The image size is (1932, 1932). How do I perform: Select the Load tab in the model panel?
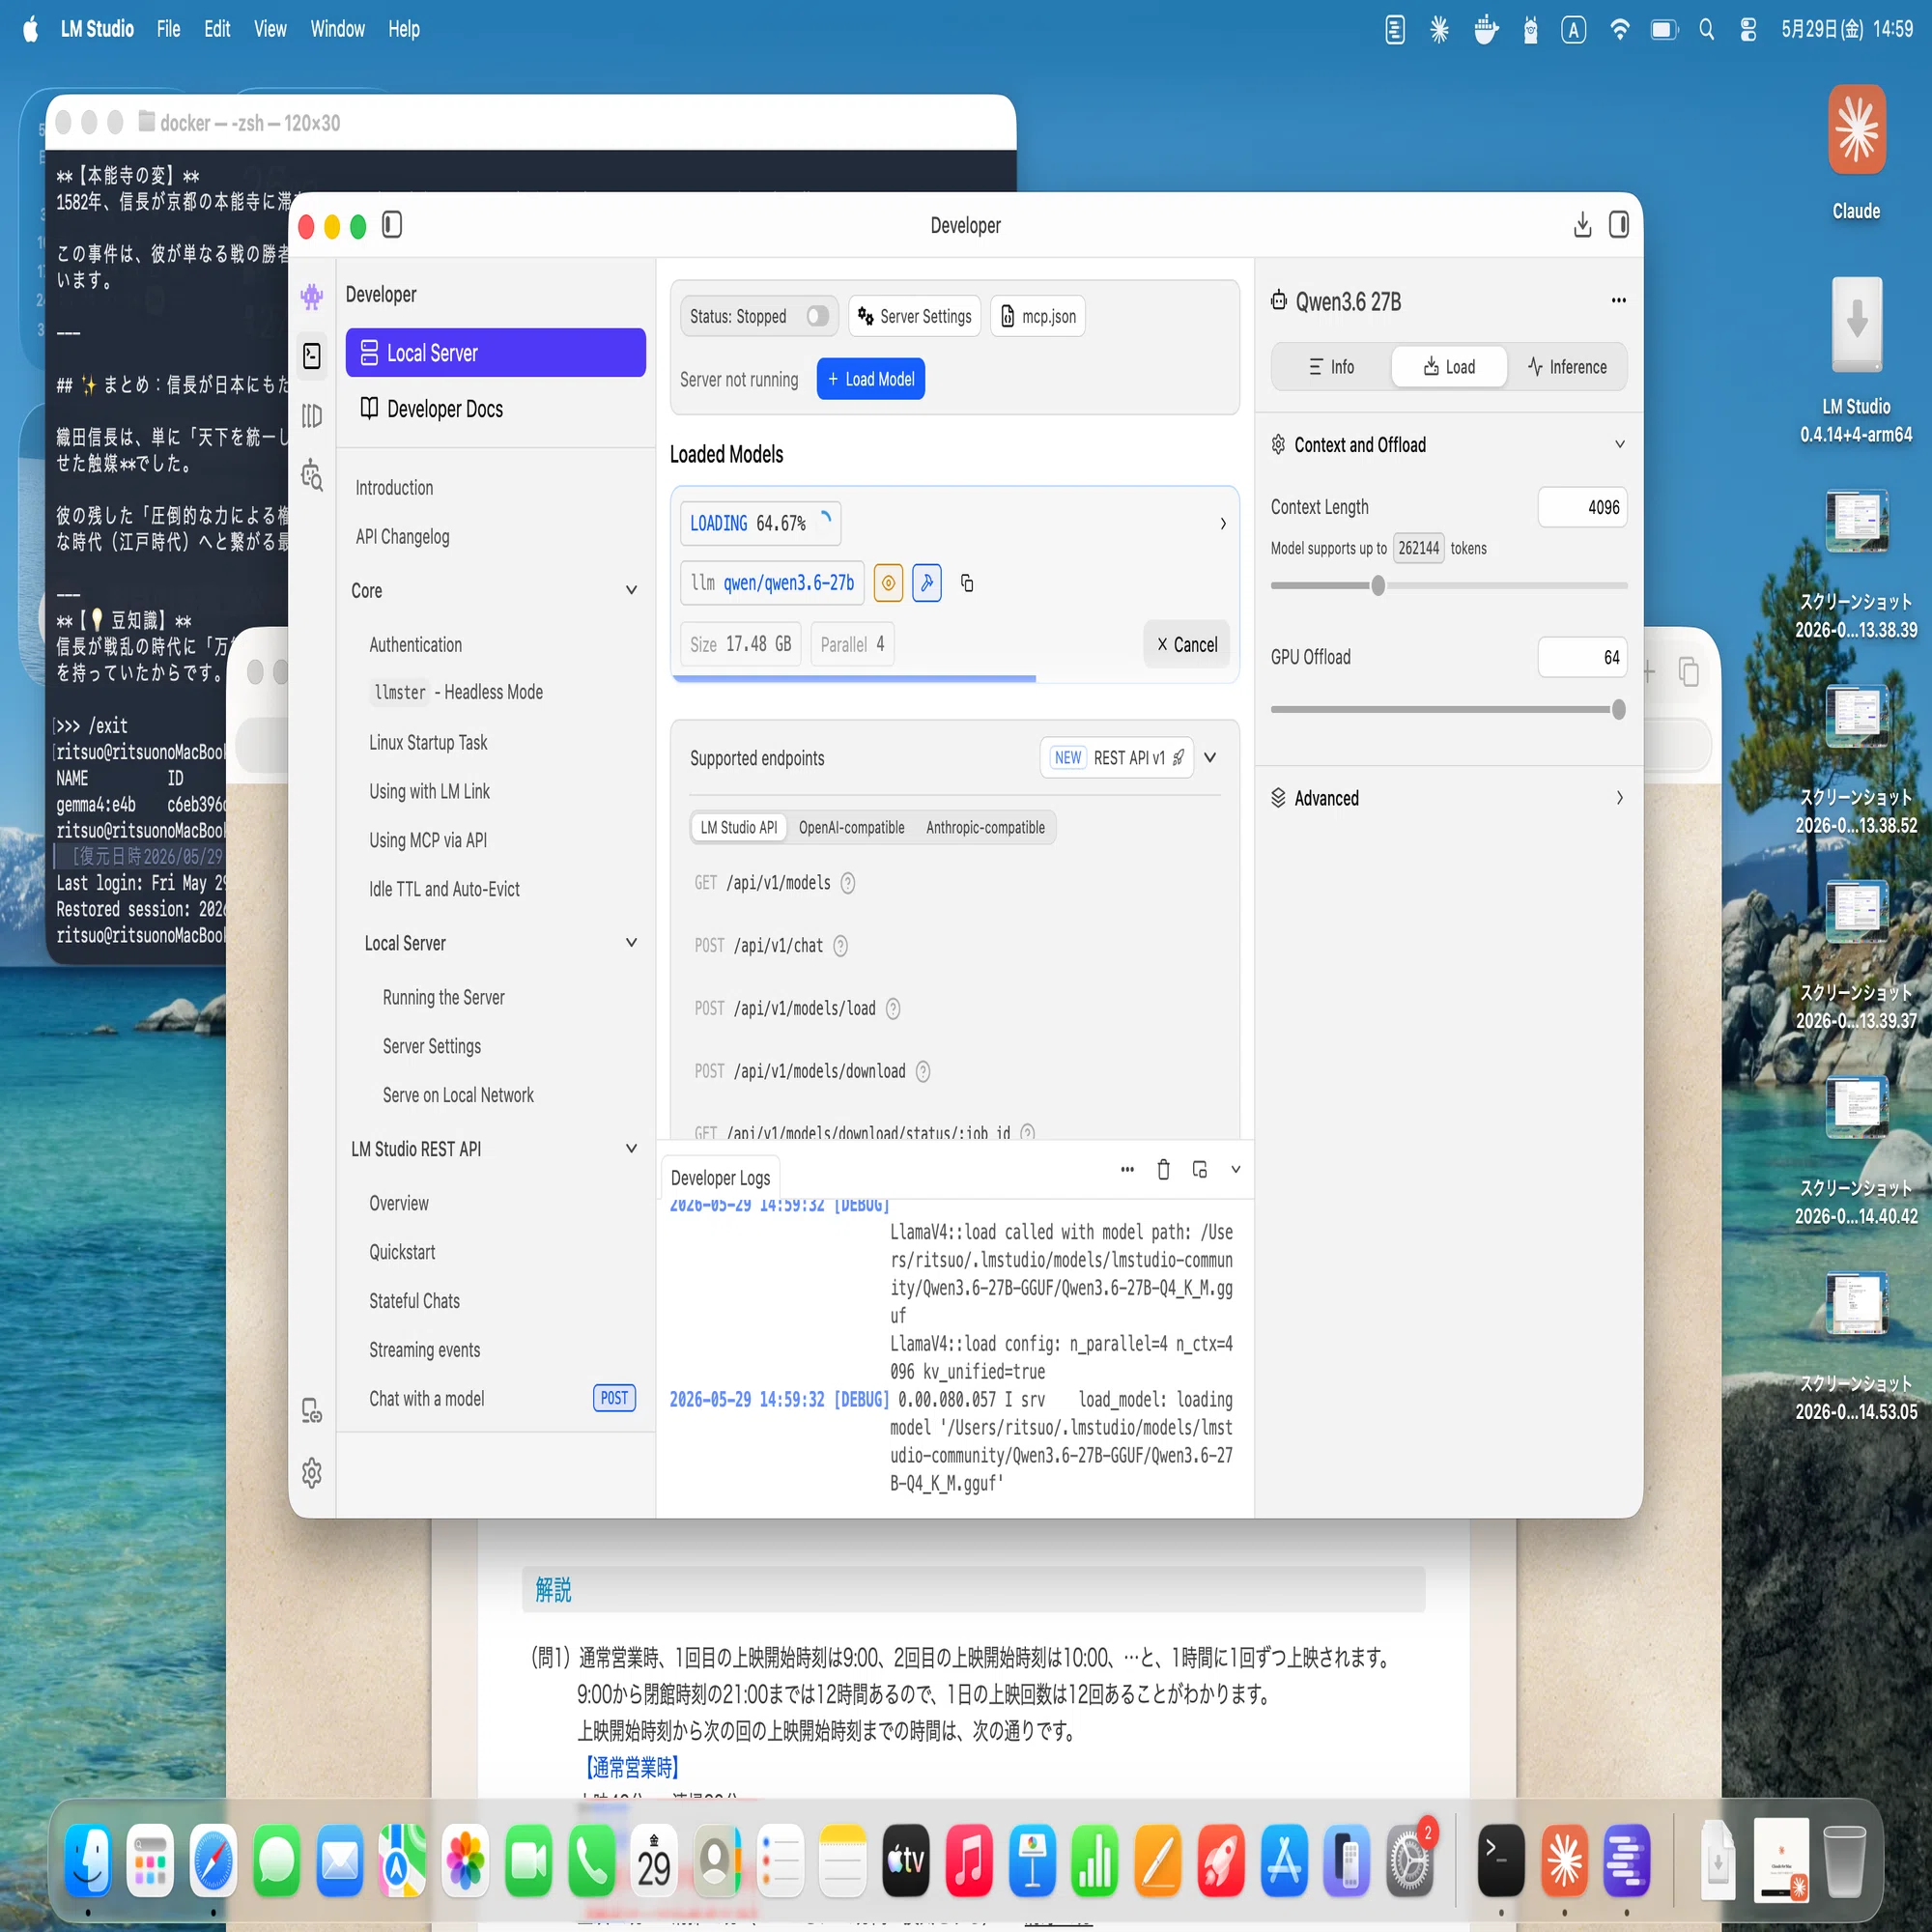[1448, 367]
